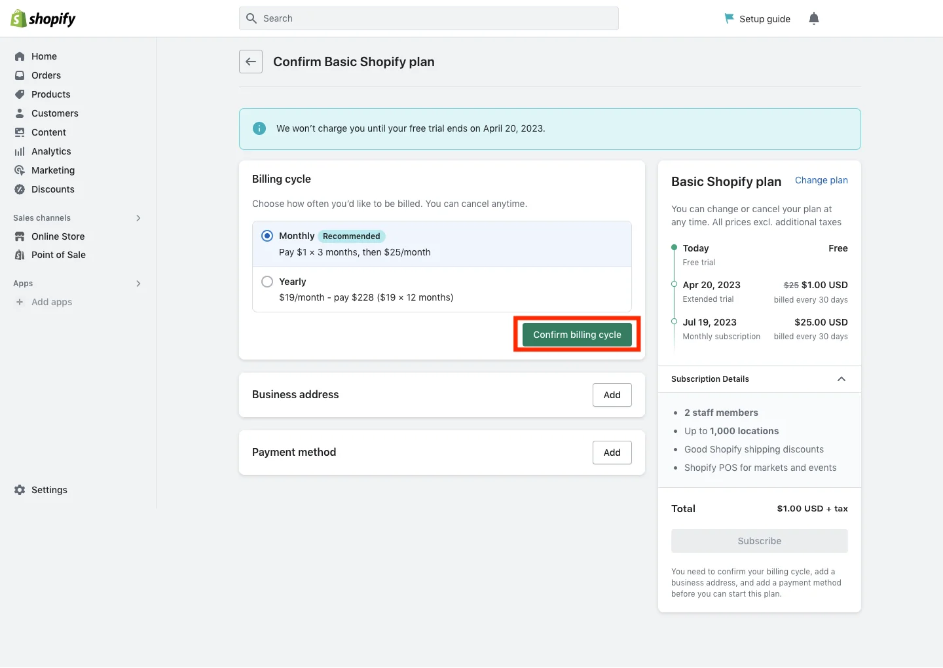
Task: Select the Yearly billing radio button
Action: [x=267, y=282]
